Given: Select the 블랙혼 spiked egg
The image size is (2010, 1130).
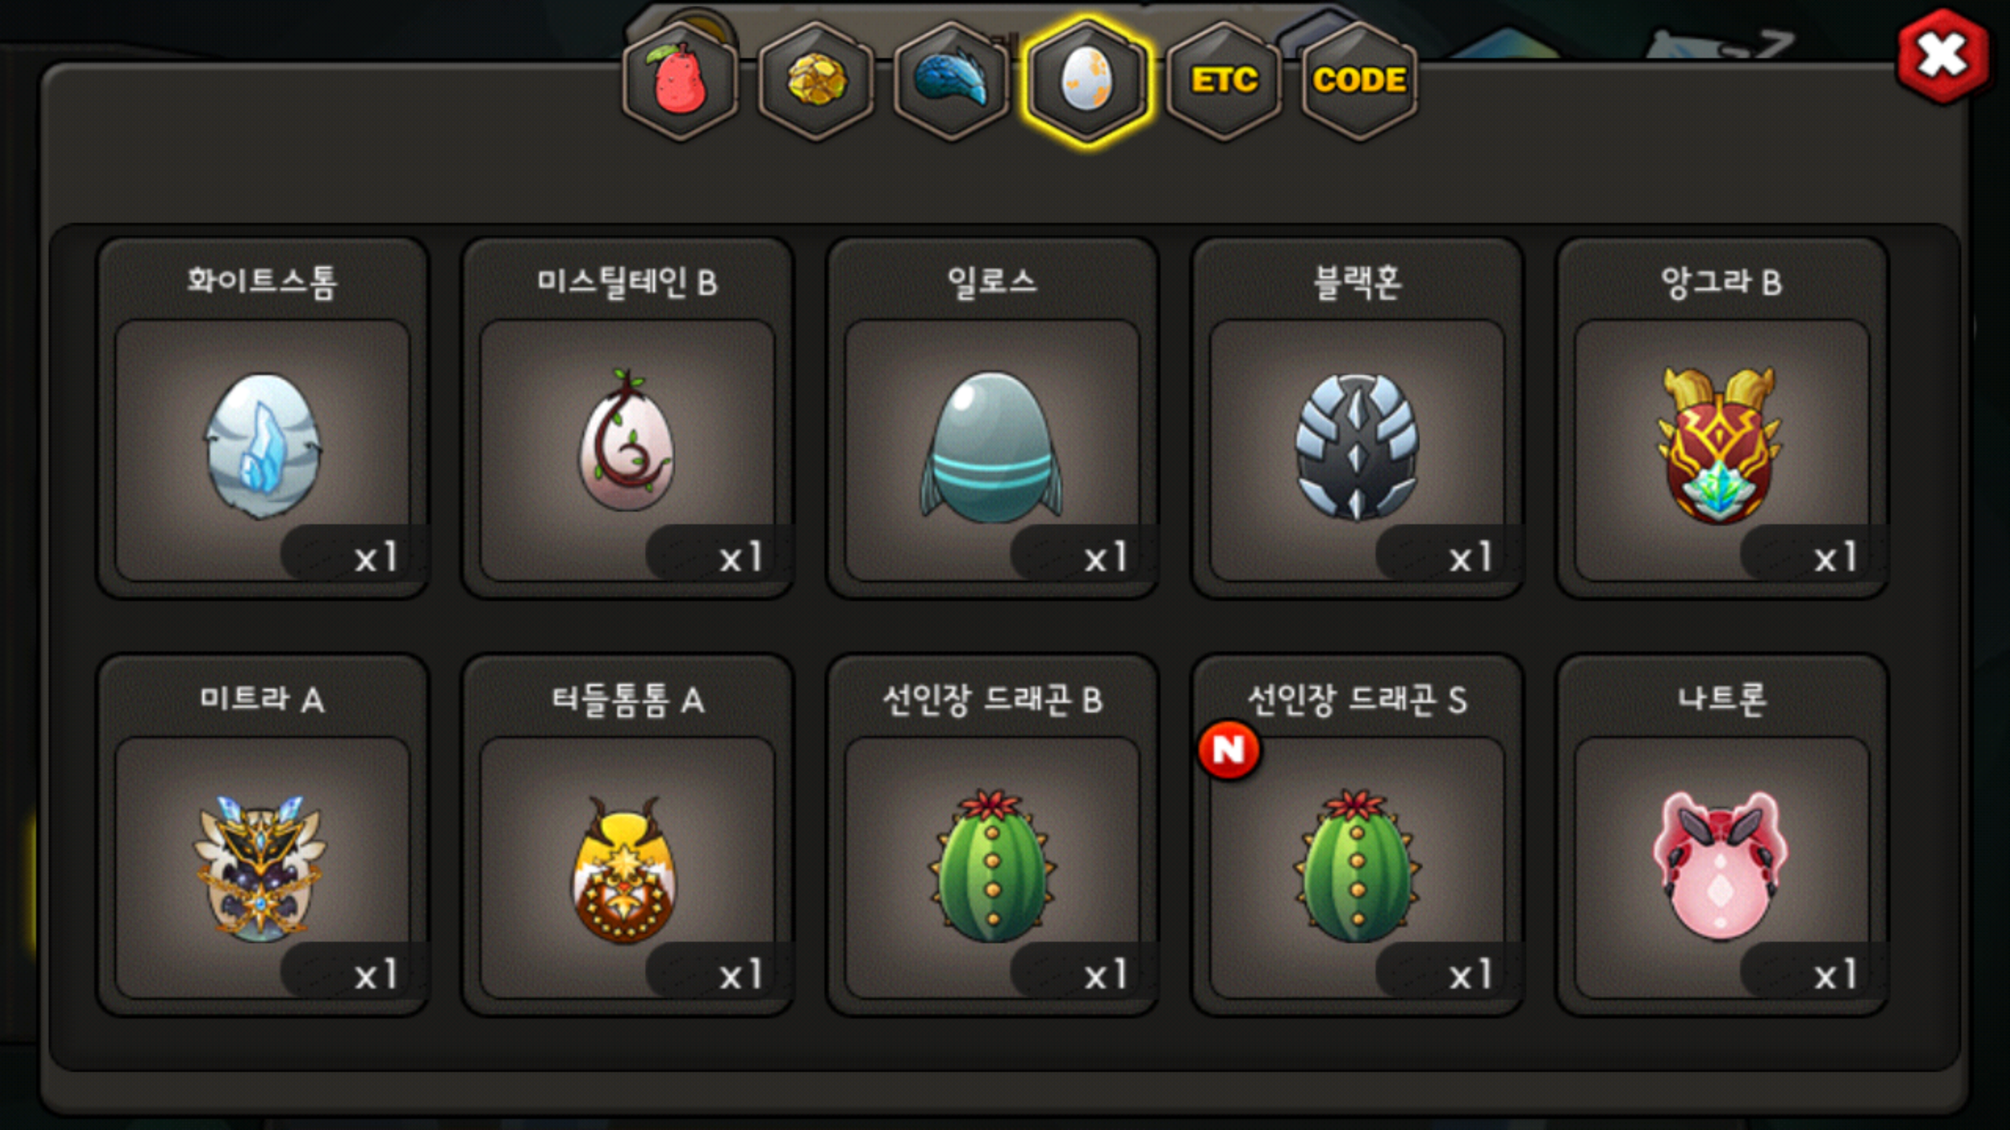Looking at the screenshot, I should coord(1356,446).
